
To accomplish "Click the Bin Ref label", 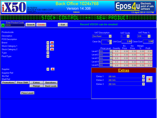I will [5, 76].
